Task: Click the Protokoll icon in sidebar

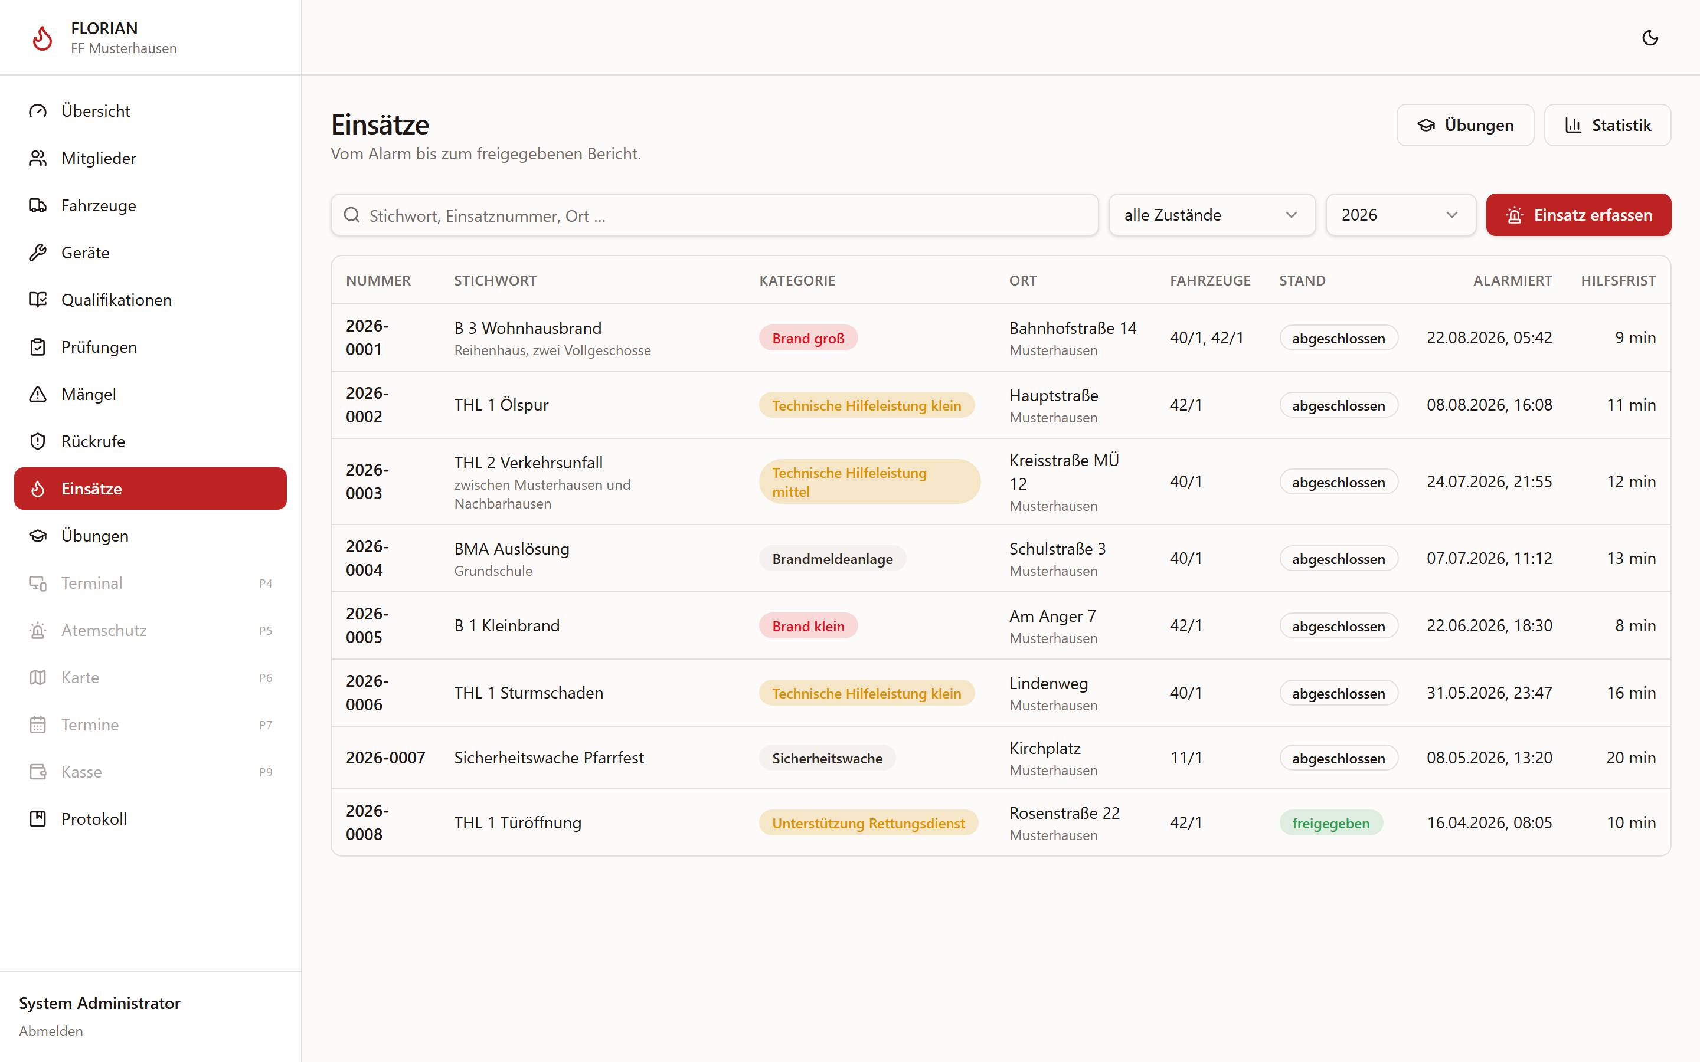Action: tap(38, 819)
